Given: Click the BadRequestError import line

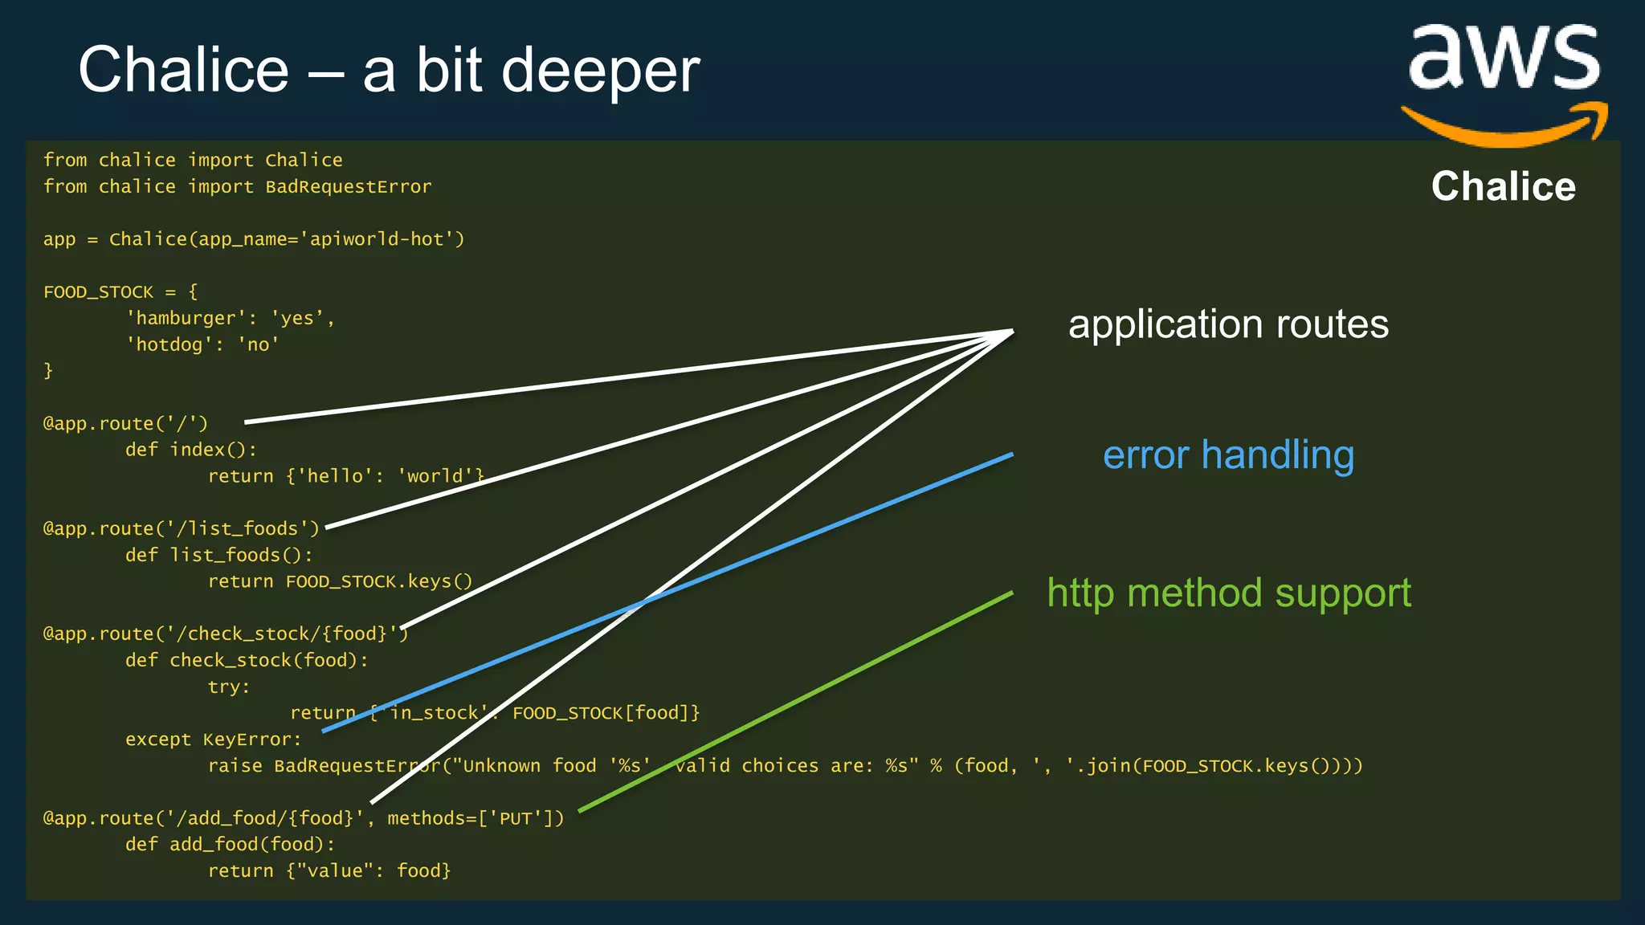Looking at the screenshot, I should (x=237, y=186).
